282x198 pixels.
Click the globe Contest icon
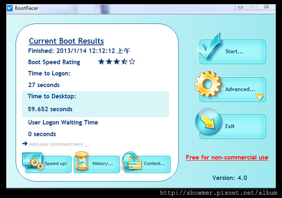(x=132, y=160)
